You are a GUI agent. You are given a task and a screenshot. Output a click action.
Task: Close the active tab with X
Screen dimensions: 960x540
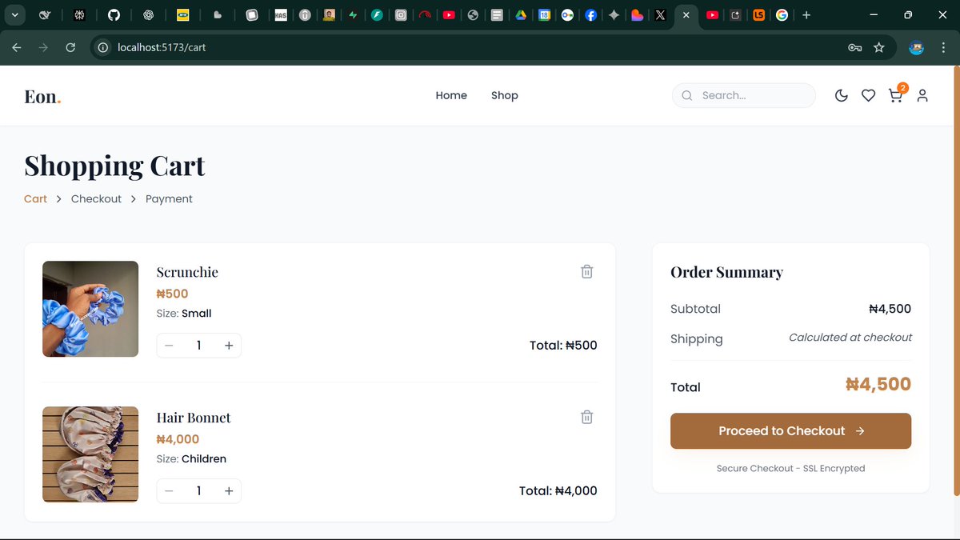point(686,14)
